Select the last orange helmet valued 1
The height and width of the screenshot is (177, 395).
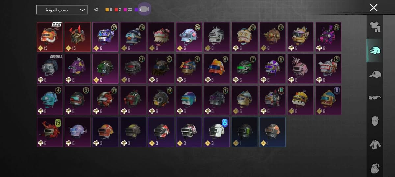tap(273, 132)
